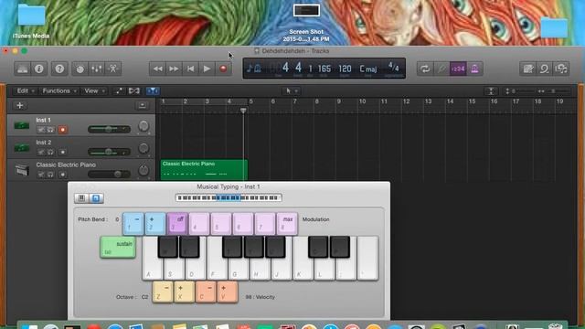Raise pitch bend with key 2 plus

point(154,224)
